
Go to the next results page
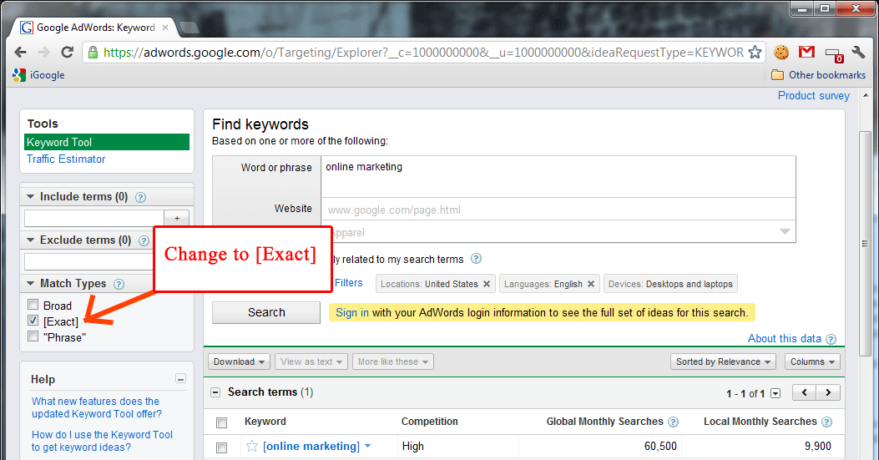pyautogui.click(x=828, y=392)
